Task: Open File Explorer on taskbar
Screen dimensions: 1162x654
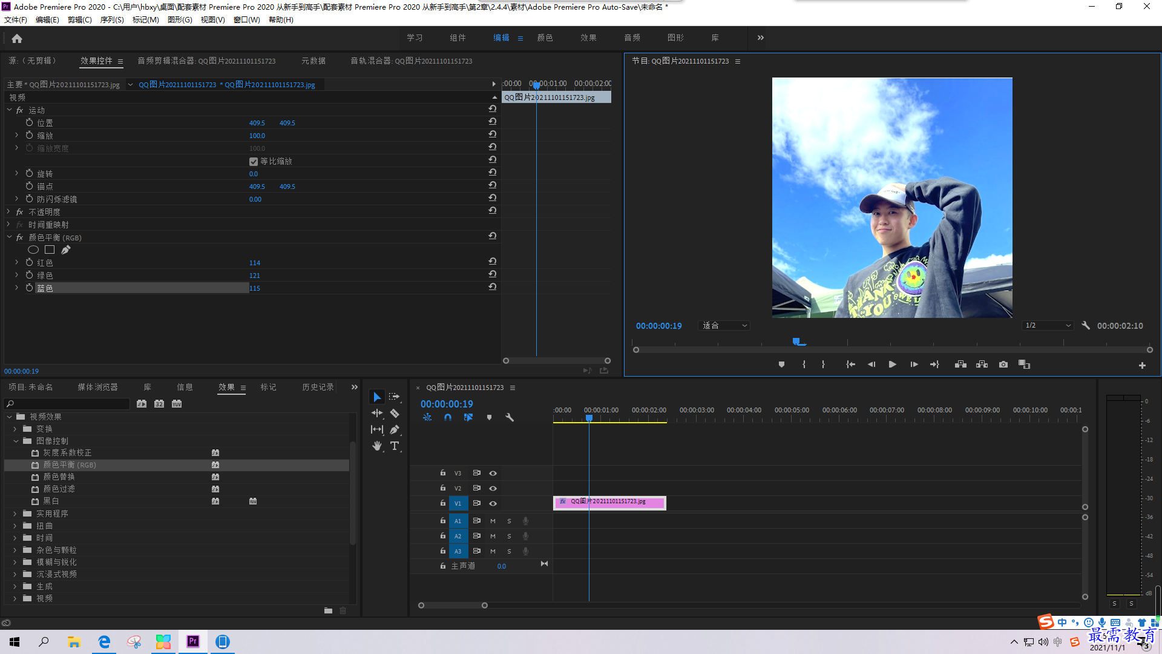Action: click(74, 641)
